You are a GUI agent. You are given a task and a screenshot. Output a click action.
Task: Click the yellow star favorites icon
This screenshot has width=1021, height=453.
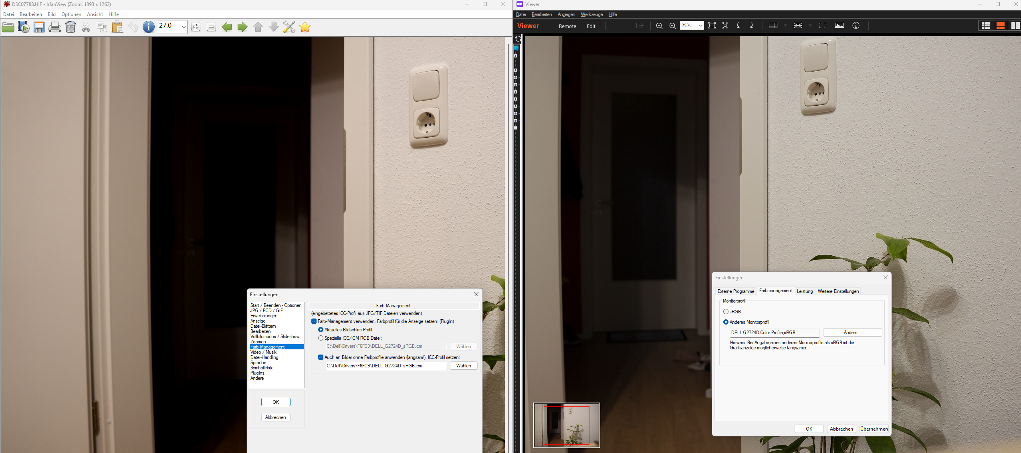[305, 27]
